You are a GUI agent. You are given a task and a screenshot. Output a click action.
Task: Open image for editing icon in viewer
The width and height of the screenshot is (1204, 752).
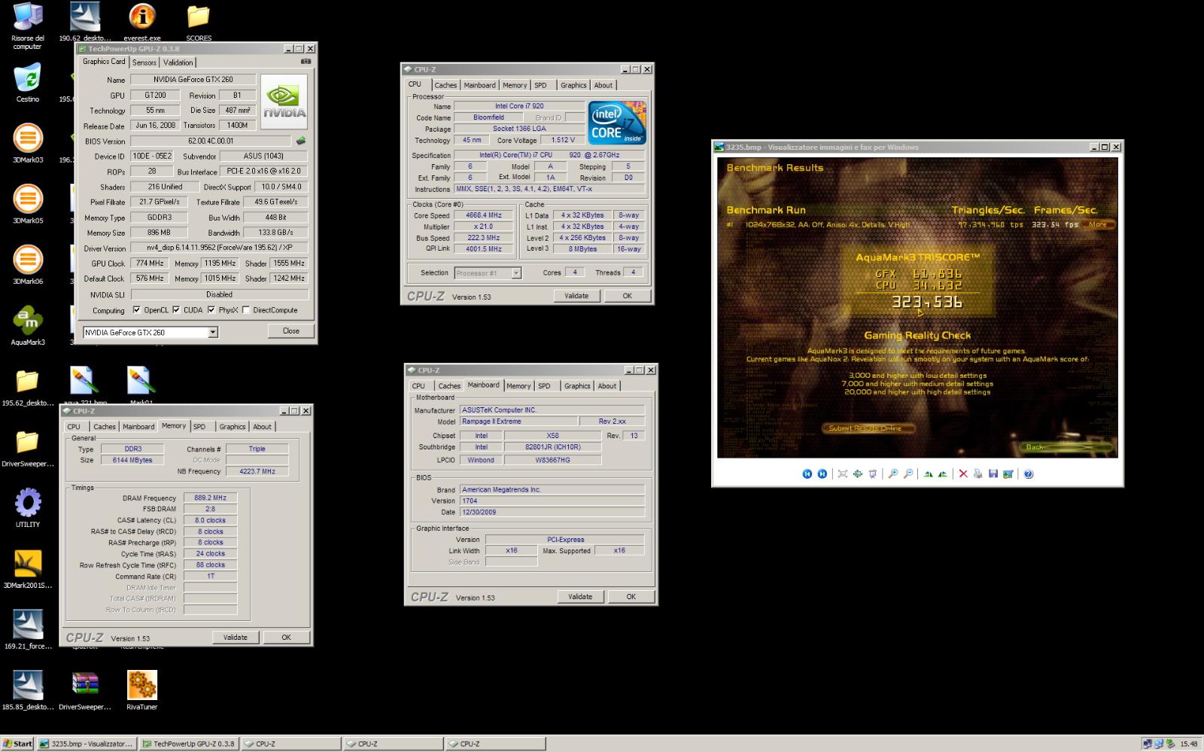pyautogui.click(x=1008, y=473)
